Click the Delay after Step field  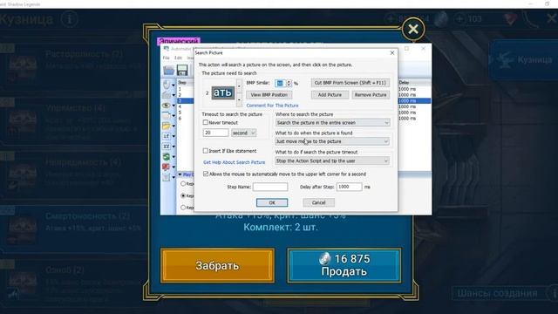tap(349, 187)
